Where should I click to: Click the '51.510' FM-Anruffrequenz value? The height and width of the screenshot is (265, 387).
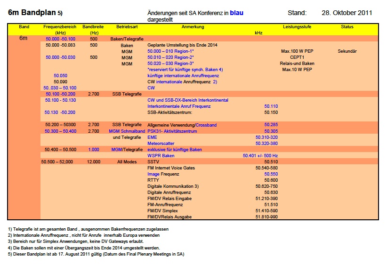[271, 205]
